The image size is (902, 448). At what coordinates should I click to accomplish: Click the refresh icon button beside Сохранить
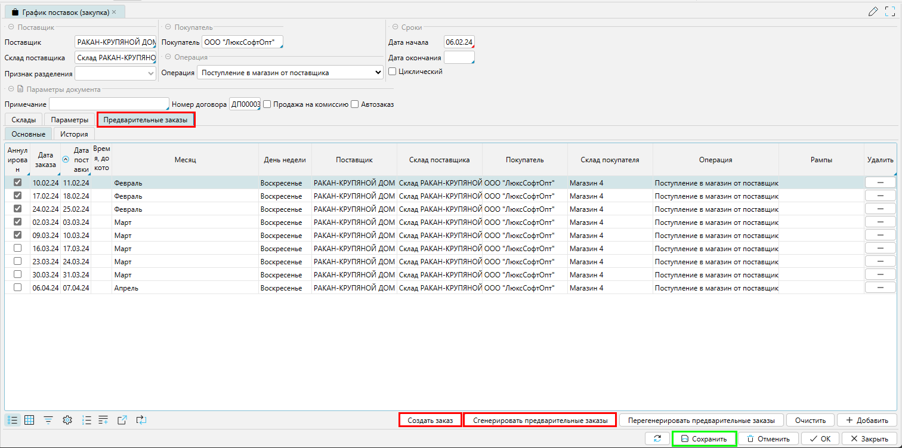[657, 438]
